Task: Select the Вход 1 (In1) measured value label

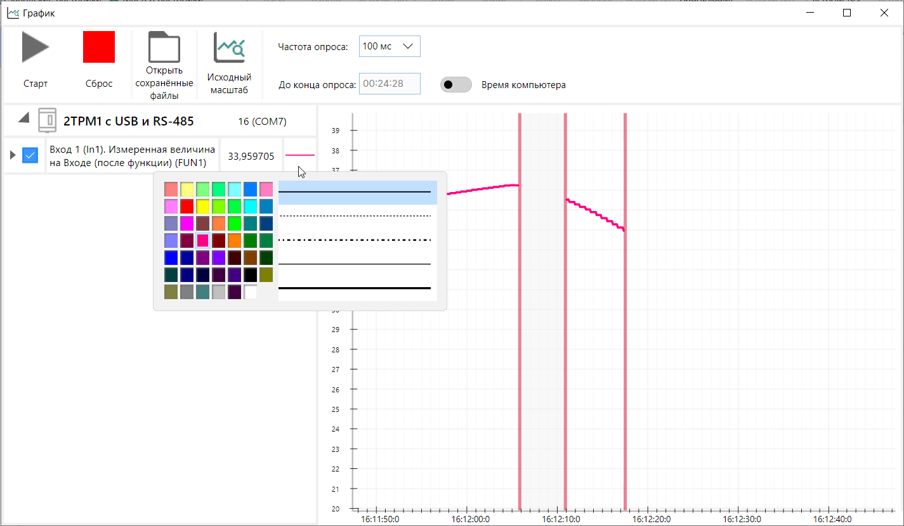Action: pos(132,156)
